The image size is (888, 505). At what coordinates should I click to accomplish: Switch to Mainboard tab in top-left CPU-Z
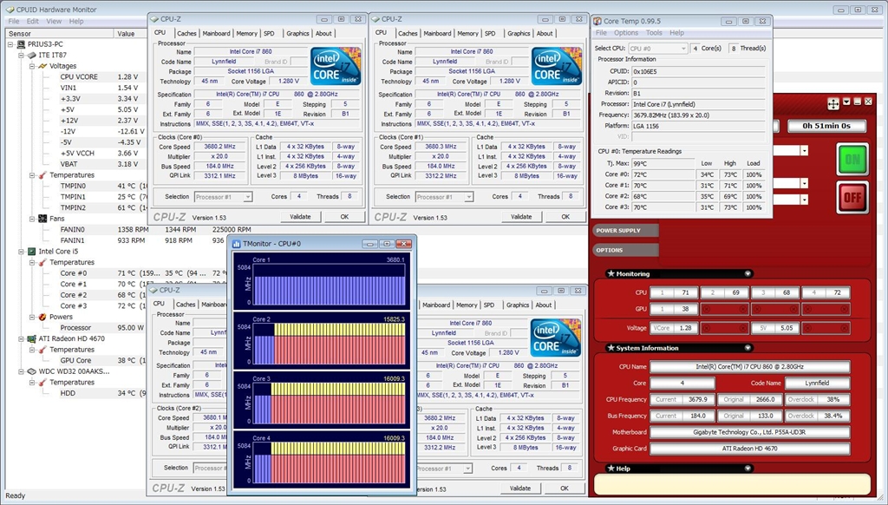tap(216, 34)
